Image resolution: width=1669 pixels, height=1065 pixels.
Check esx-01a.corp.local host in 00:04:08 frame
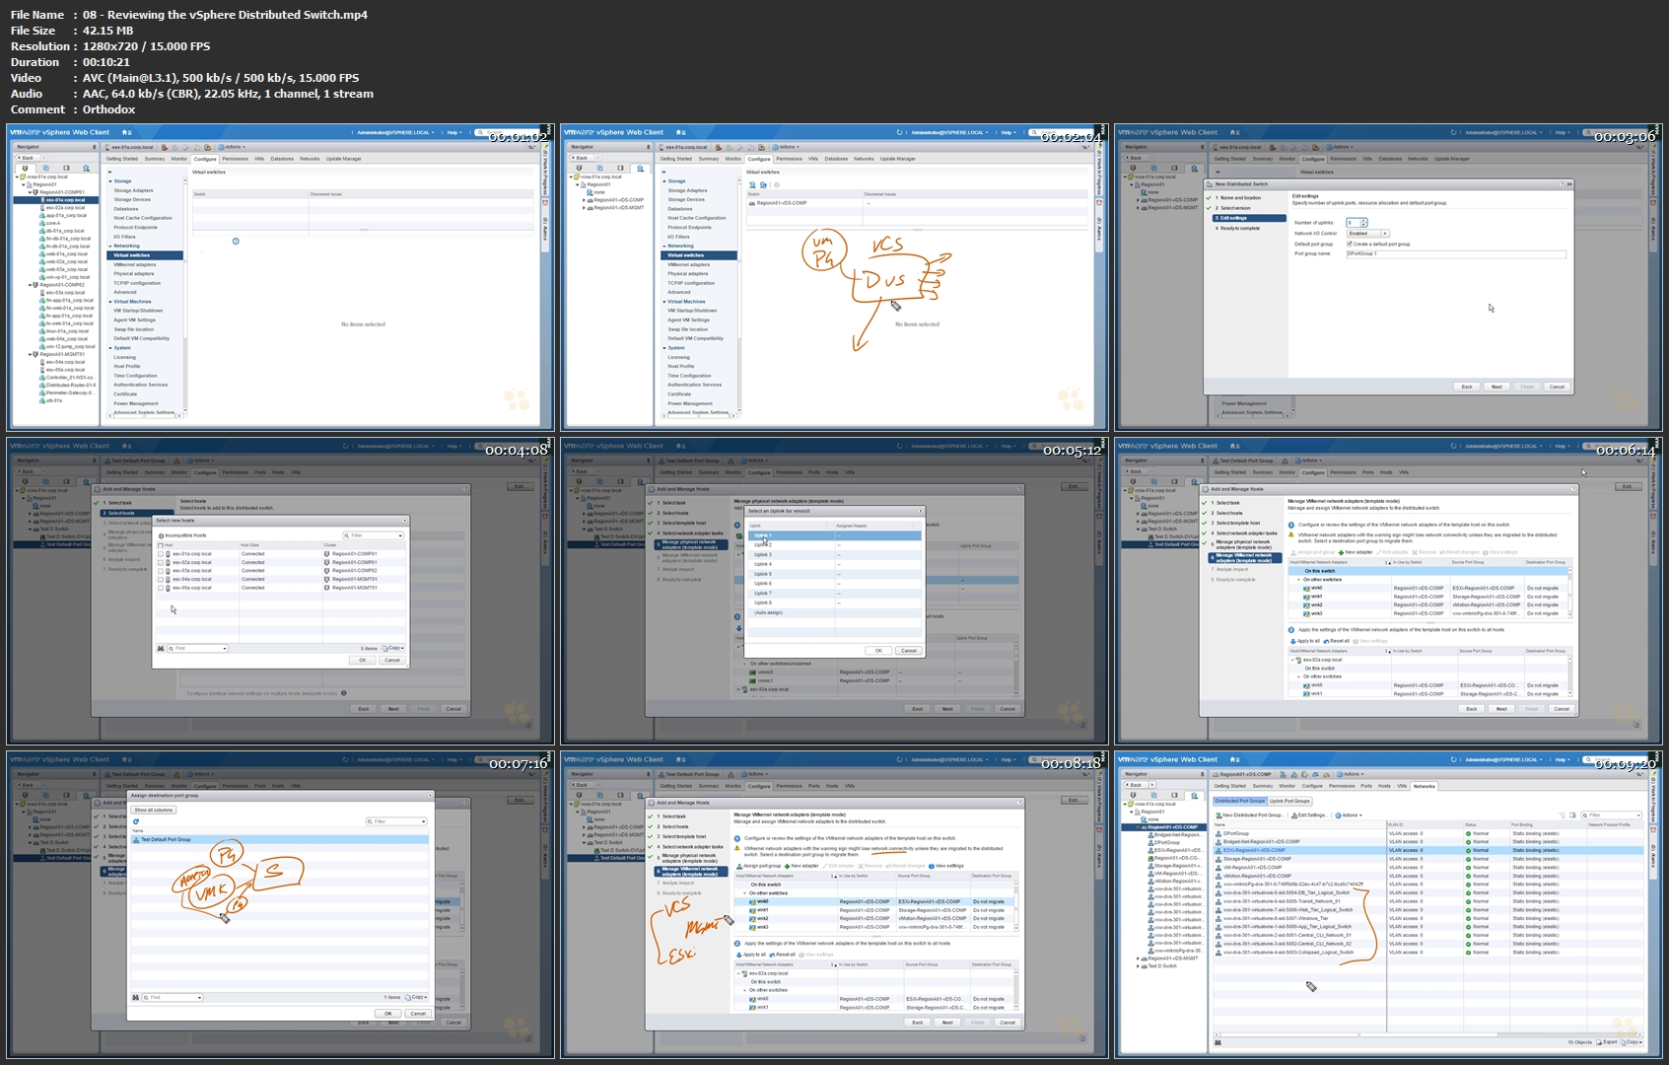coord(161,554)
